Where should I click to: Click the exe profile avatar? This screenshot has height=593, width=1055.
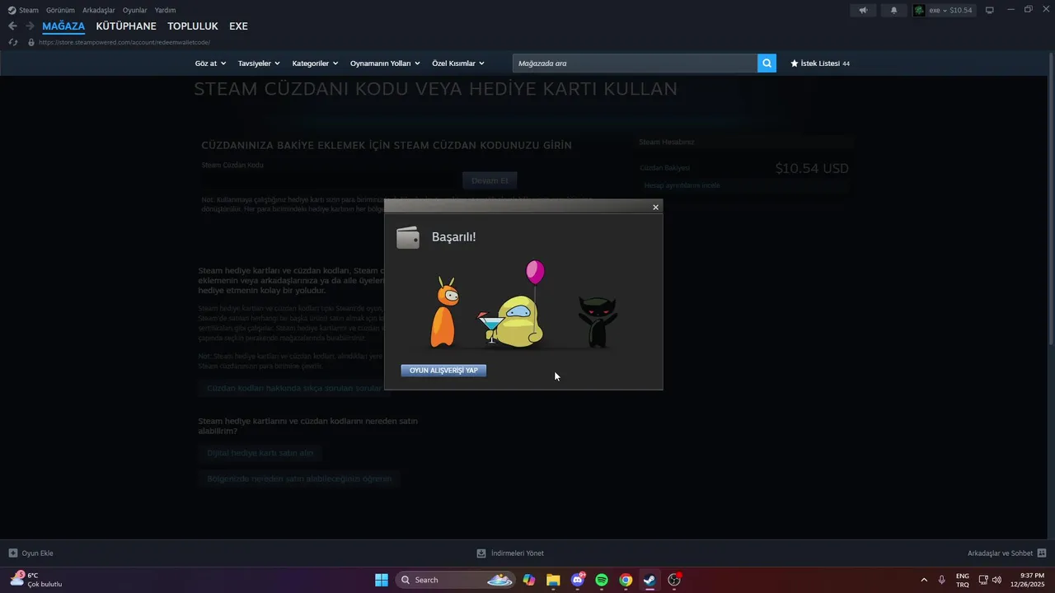click(x=919, y=10)
